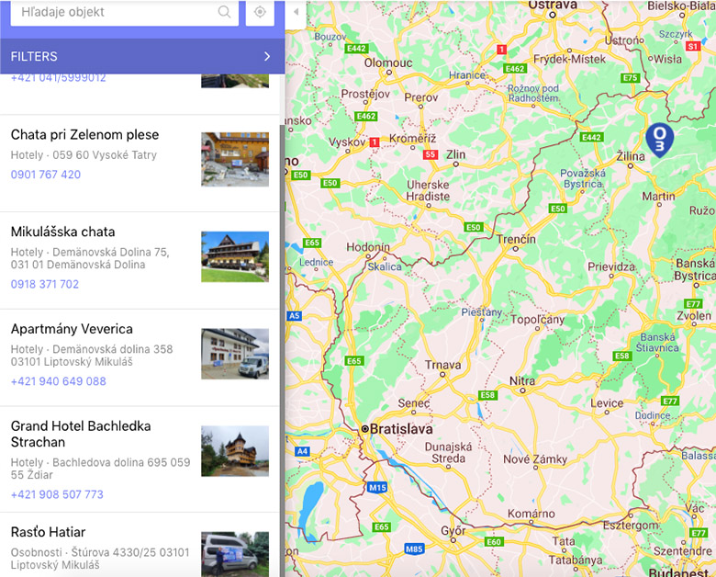
Task: Click the A4 motorway shield
Action: 303,452
